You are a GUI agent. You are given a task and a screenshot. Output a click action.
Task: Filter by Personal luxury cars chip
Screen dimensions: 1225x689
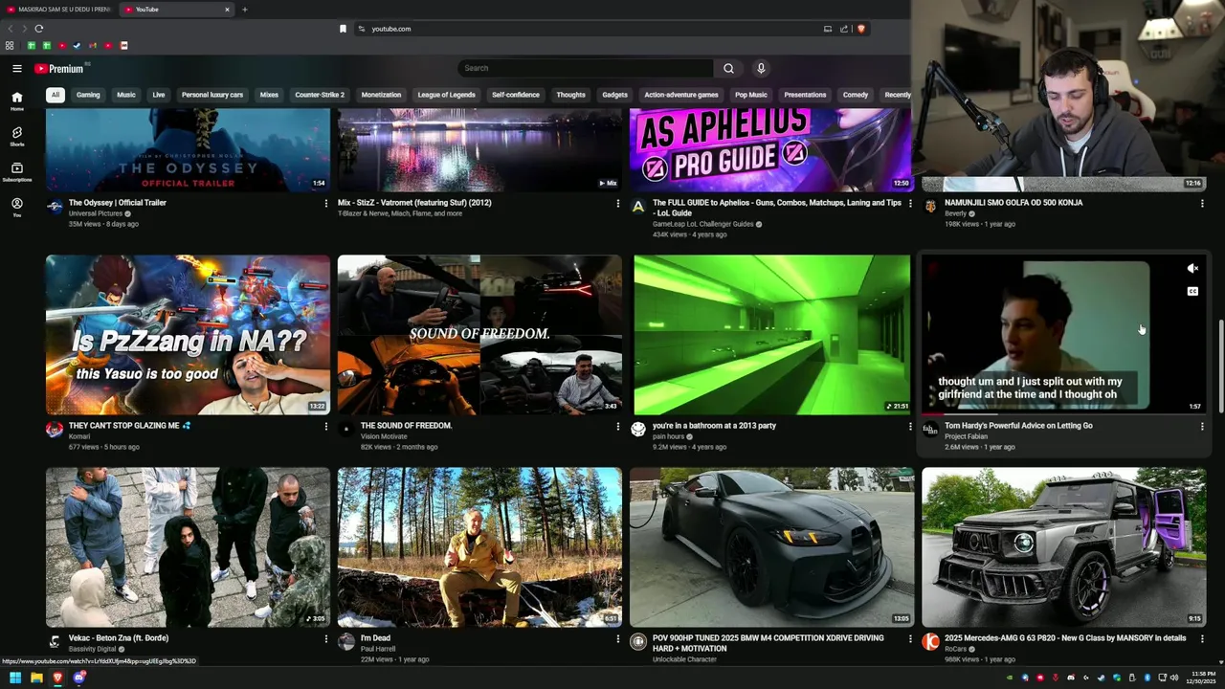tap(212, 95)
